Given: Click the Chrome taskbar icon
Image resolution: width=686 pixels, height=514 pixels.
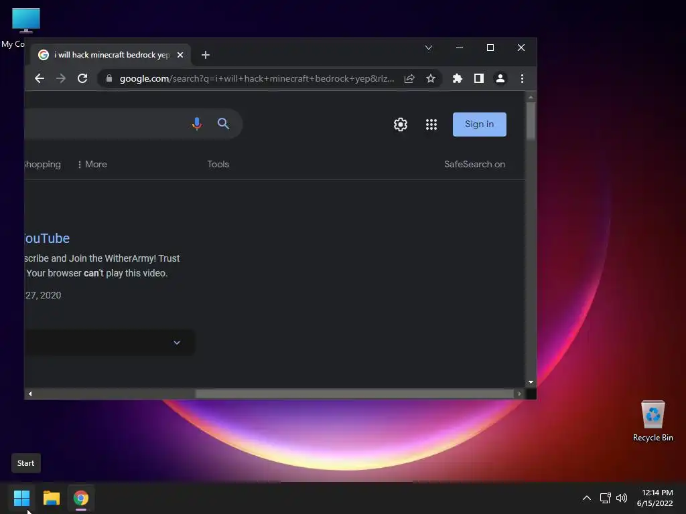Looking at the screenshot, I should [x=81, y=498].
